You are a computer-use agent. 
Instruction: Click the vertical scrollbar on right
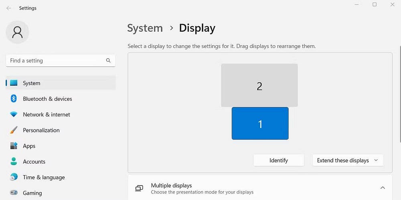click(400, 94)
